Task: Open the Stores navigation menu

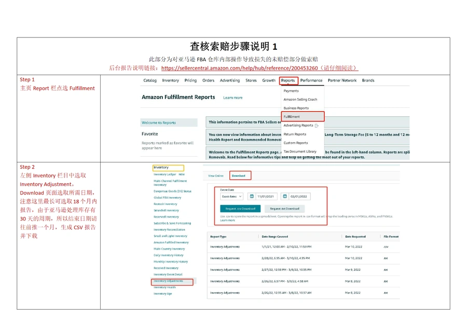Action: click(x=251, y=80)
